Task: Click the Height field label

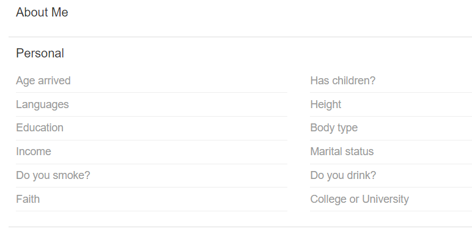Action: (x=326, y=104)
